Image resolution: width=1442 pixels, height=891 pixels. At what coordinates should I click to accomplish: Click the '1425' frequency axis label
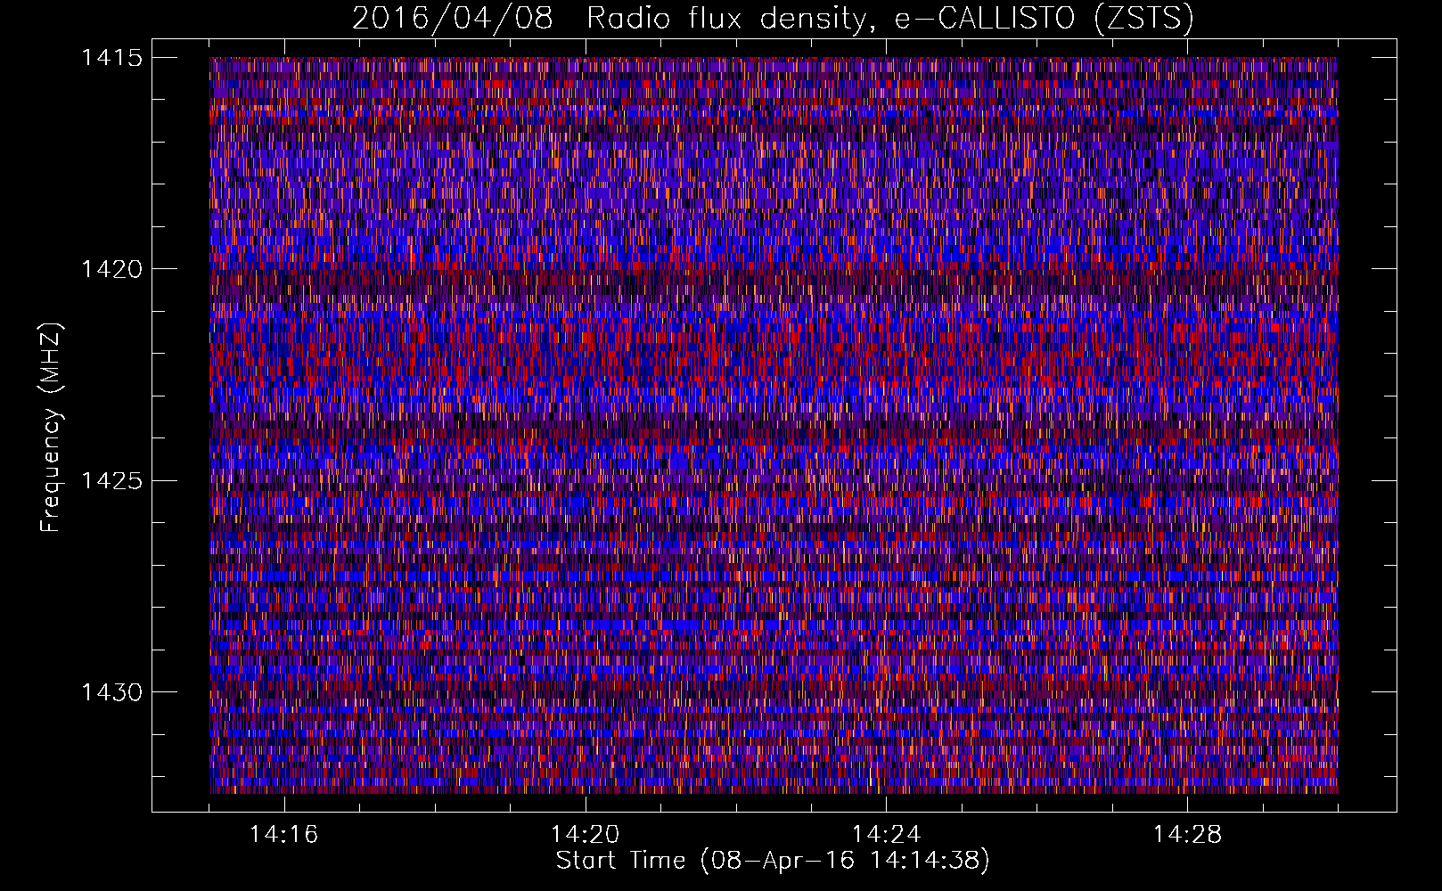click(111, 481)
